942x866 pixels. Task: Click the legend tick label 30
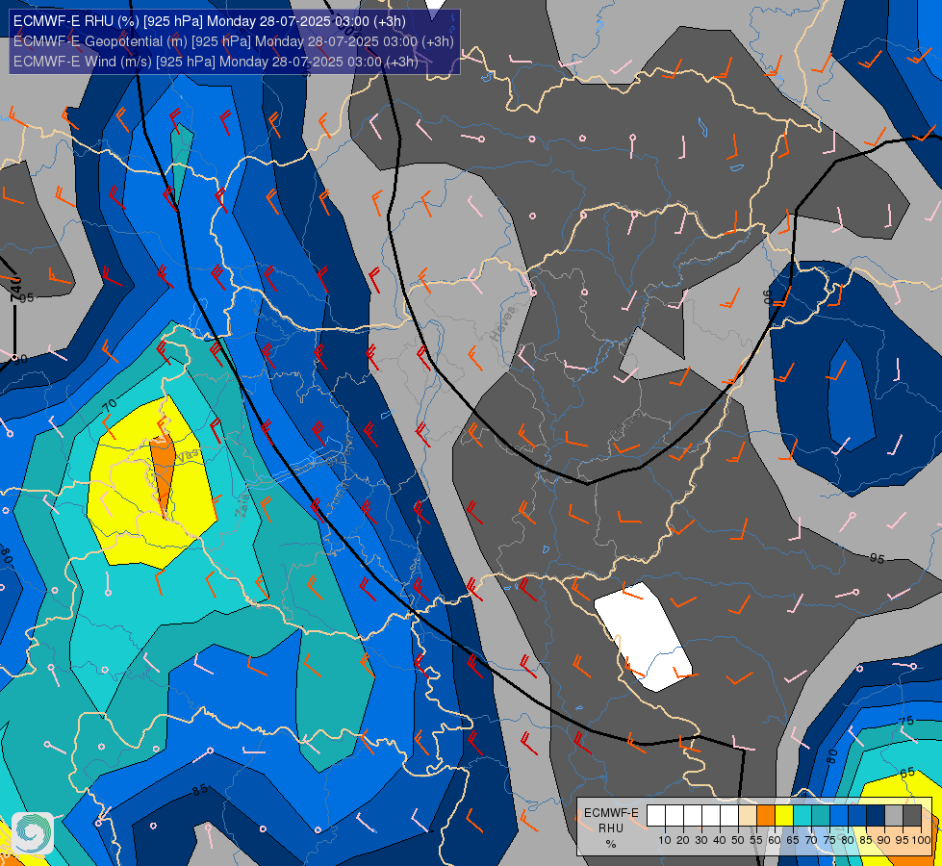coord(701,840)
